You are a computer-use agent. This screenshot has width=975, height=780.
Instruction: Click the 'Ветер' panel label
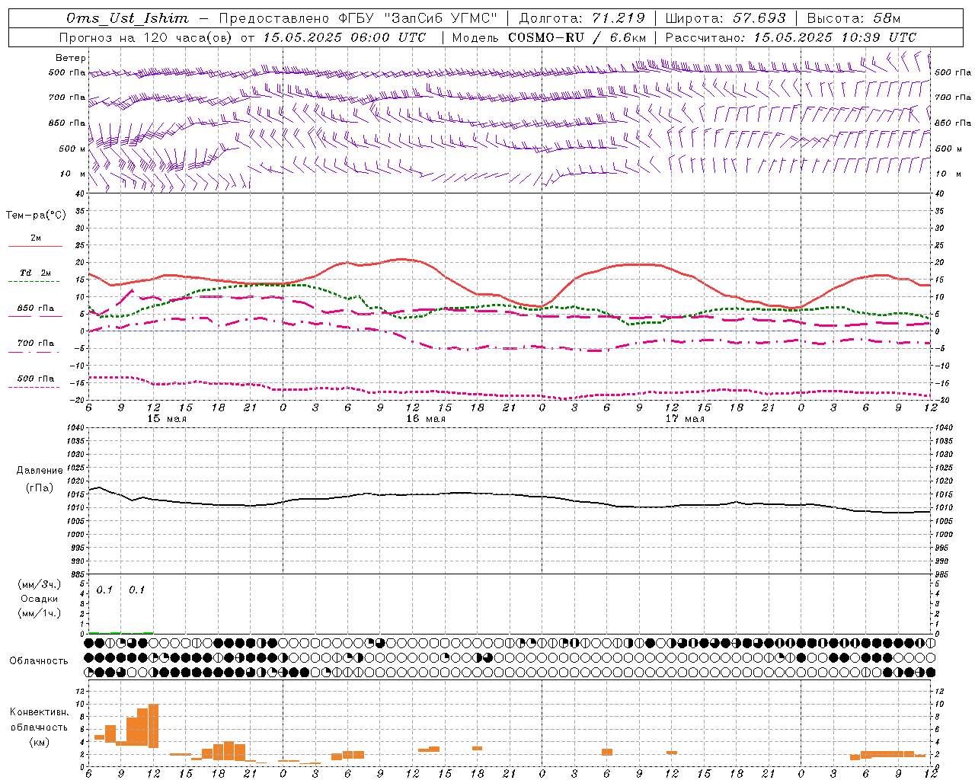pos(71,58)
